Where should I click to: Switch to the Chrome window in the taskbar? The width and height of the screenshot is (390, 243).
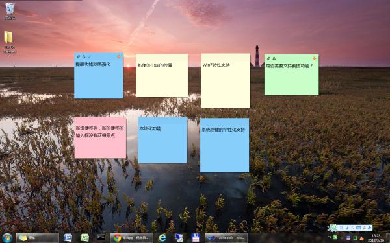click(132, 238)
